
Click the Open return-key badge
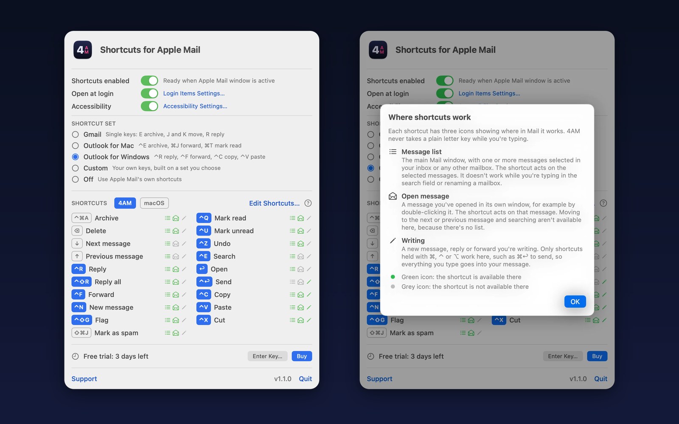(x=202, y=269)
